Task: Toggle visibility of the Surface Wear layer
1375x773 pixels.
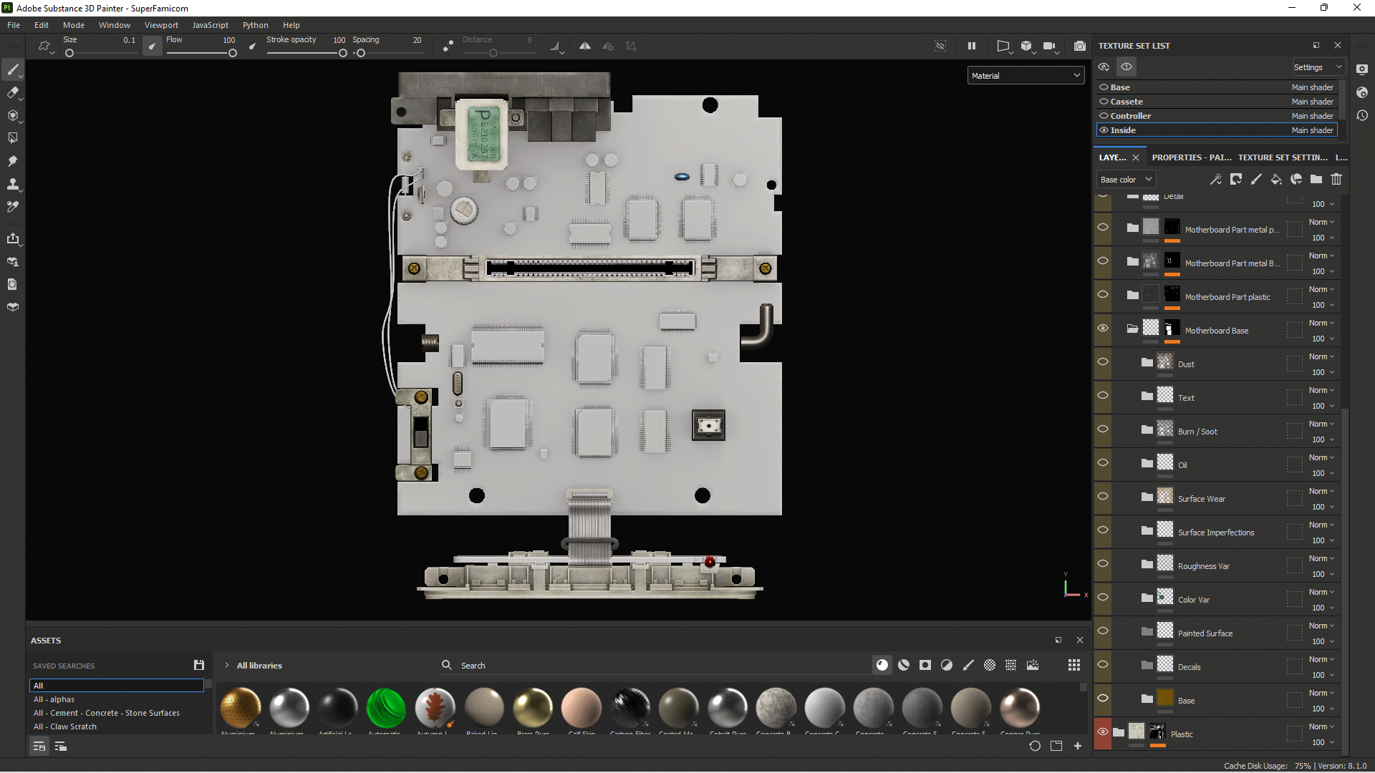Action: 1103,496
